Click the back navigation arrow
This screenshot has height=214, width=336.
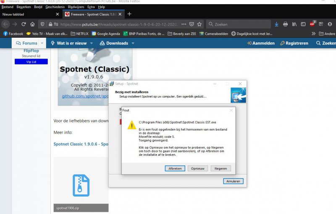(x=5, y=24)
